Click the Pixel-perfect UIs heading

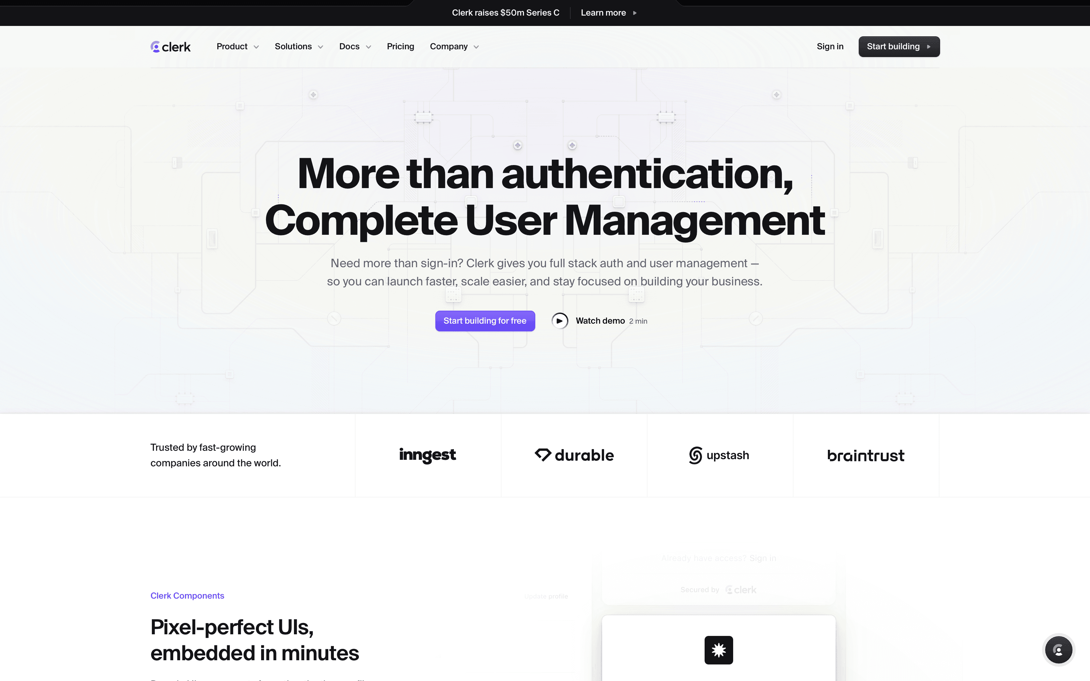click(x=255, y=640)
